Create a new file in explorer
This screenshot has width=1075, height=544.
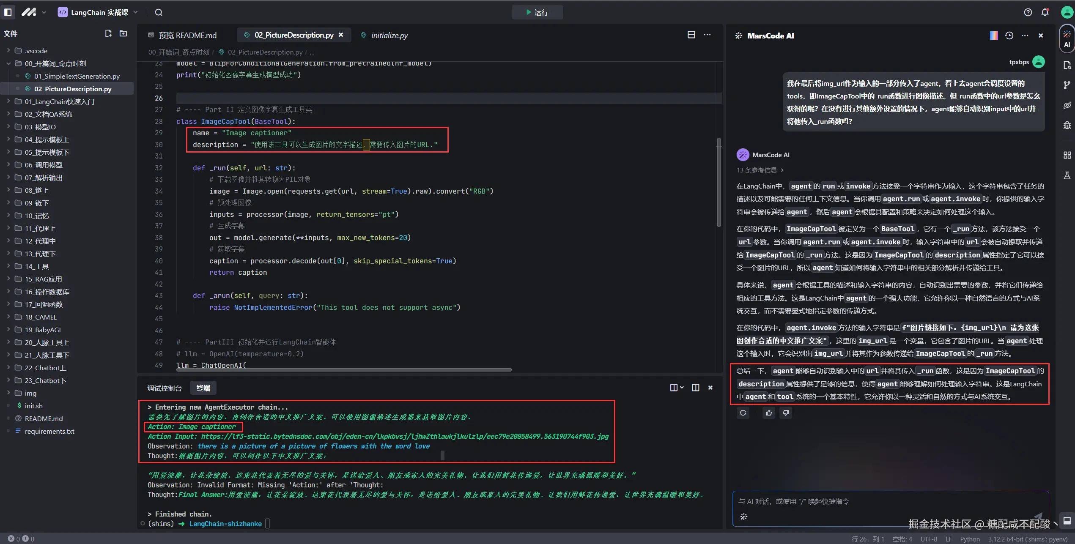point(108,33)
